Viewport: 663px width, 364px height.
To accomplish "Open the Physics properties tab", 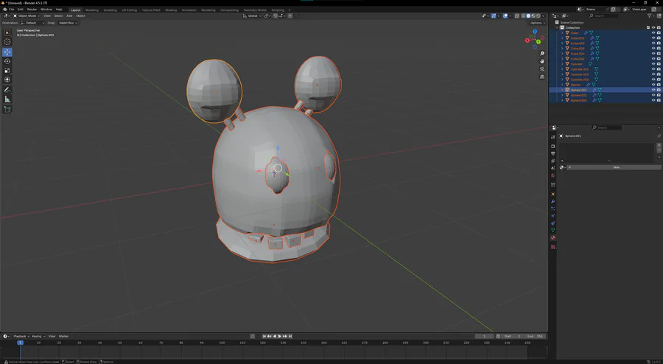I will pyautogui.click(x=553, y=216).
